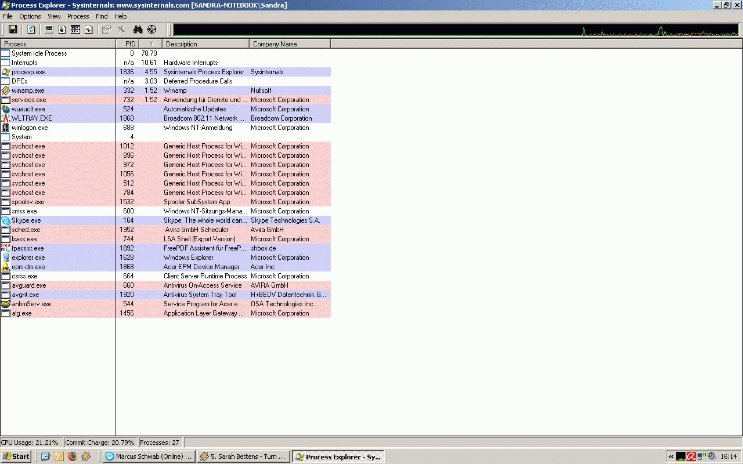
Task: Click the red Avira tray icon
Action: (x=691, y=456)
